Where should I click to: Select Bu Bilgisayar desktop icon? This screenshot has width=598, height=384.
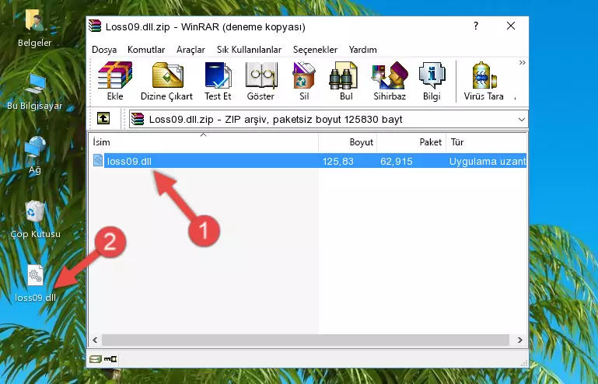[x=35, y=92]
